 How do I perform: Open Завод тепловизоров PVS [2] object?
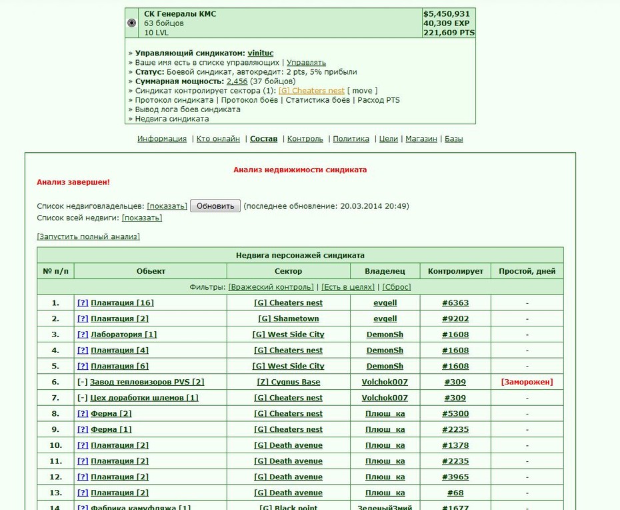(x=147, y=382)
